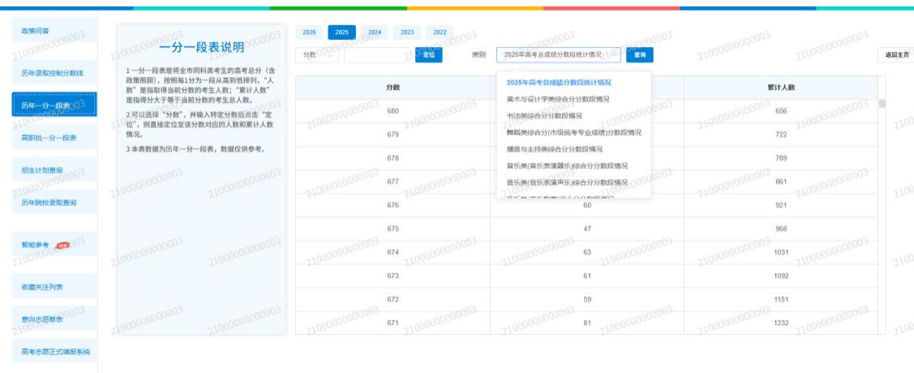Choose 书法类综合分分数段情况 option
The image size is (914, 373).
coord(544,116)
